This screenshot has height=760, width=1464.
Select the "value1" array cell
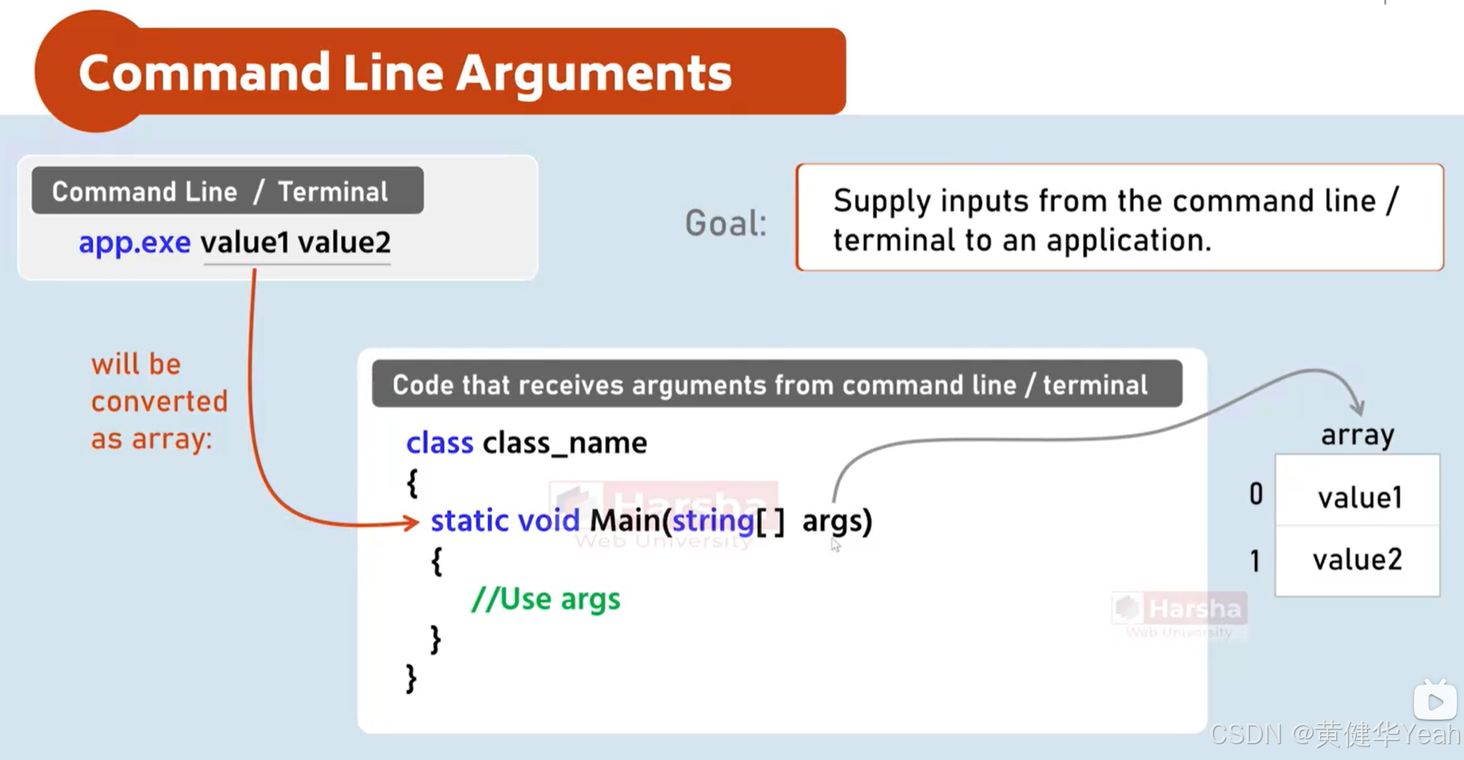pyautogui.click(x=1358, y=490)
